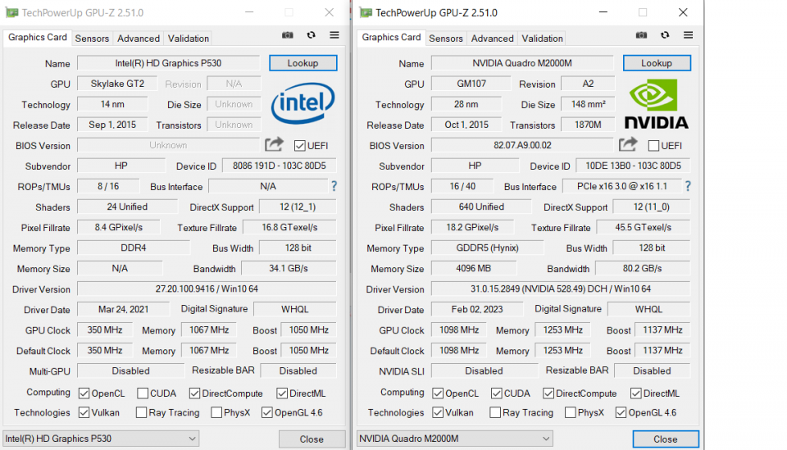Click the Intel logo

point(303,103)
